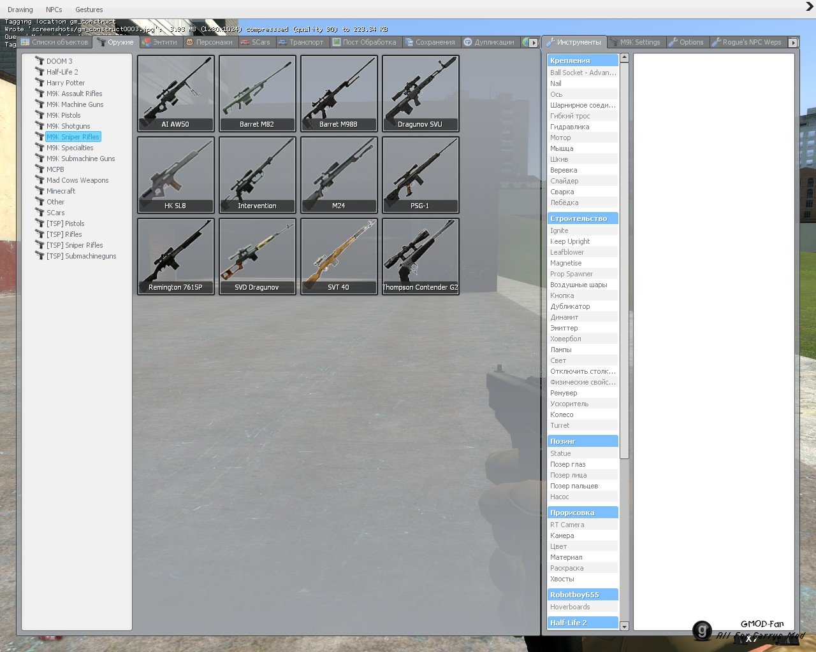Open M9K Specialties category
Screen dimensions: 816x652
pyautogui.click(x=70, y=148)
